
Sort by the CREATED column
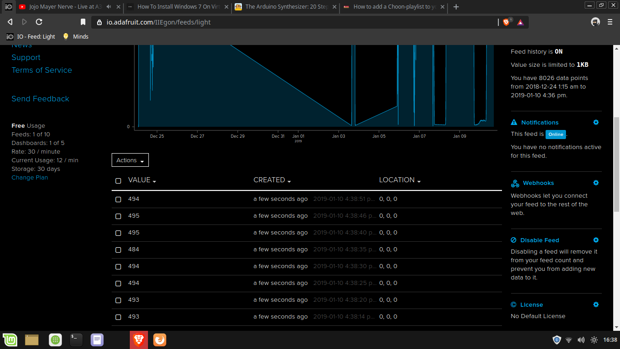[272, 180]
